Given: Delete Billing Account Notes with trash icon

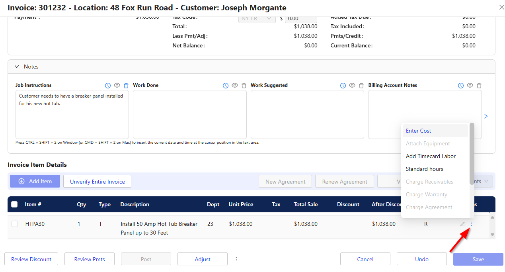Looking at the screenshot, I should pyautogui.click(x=479, y=86).
